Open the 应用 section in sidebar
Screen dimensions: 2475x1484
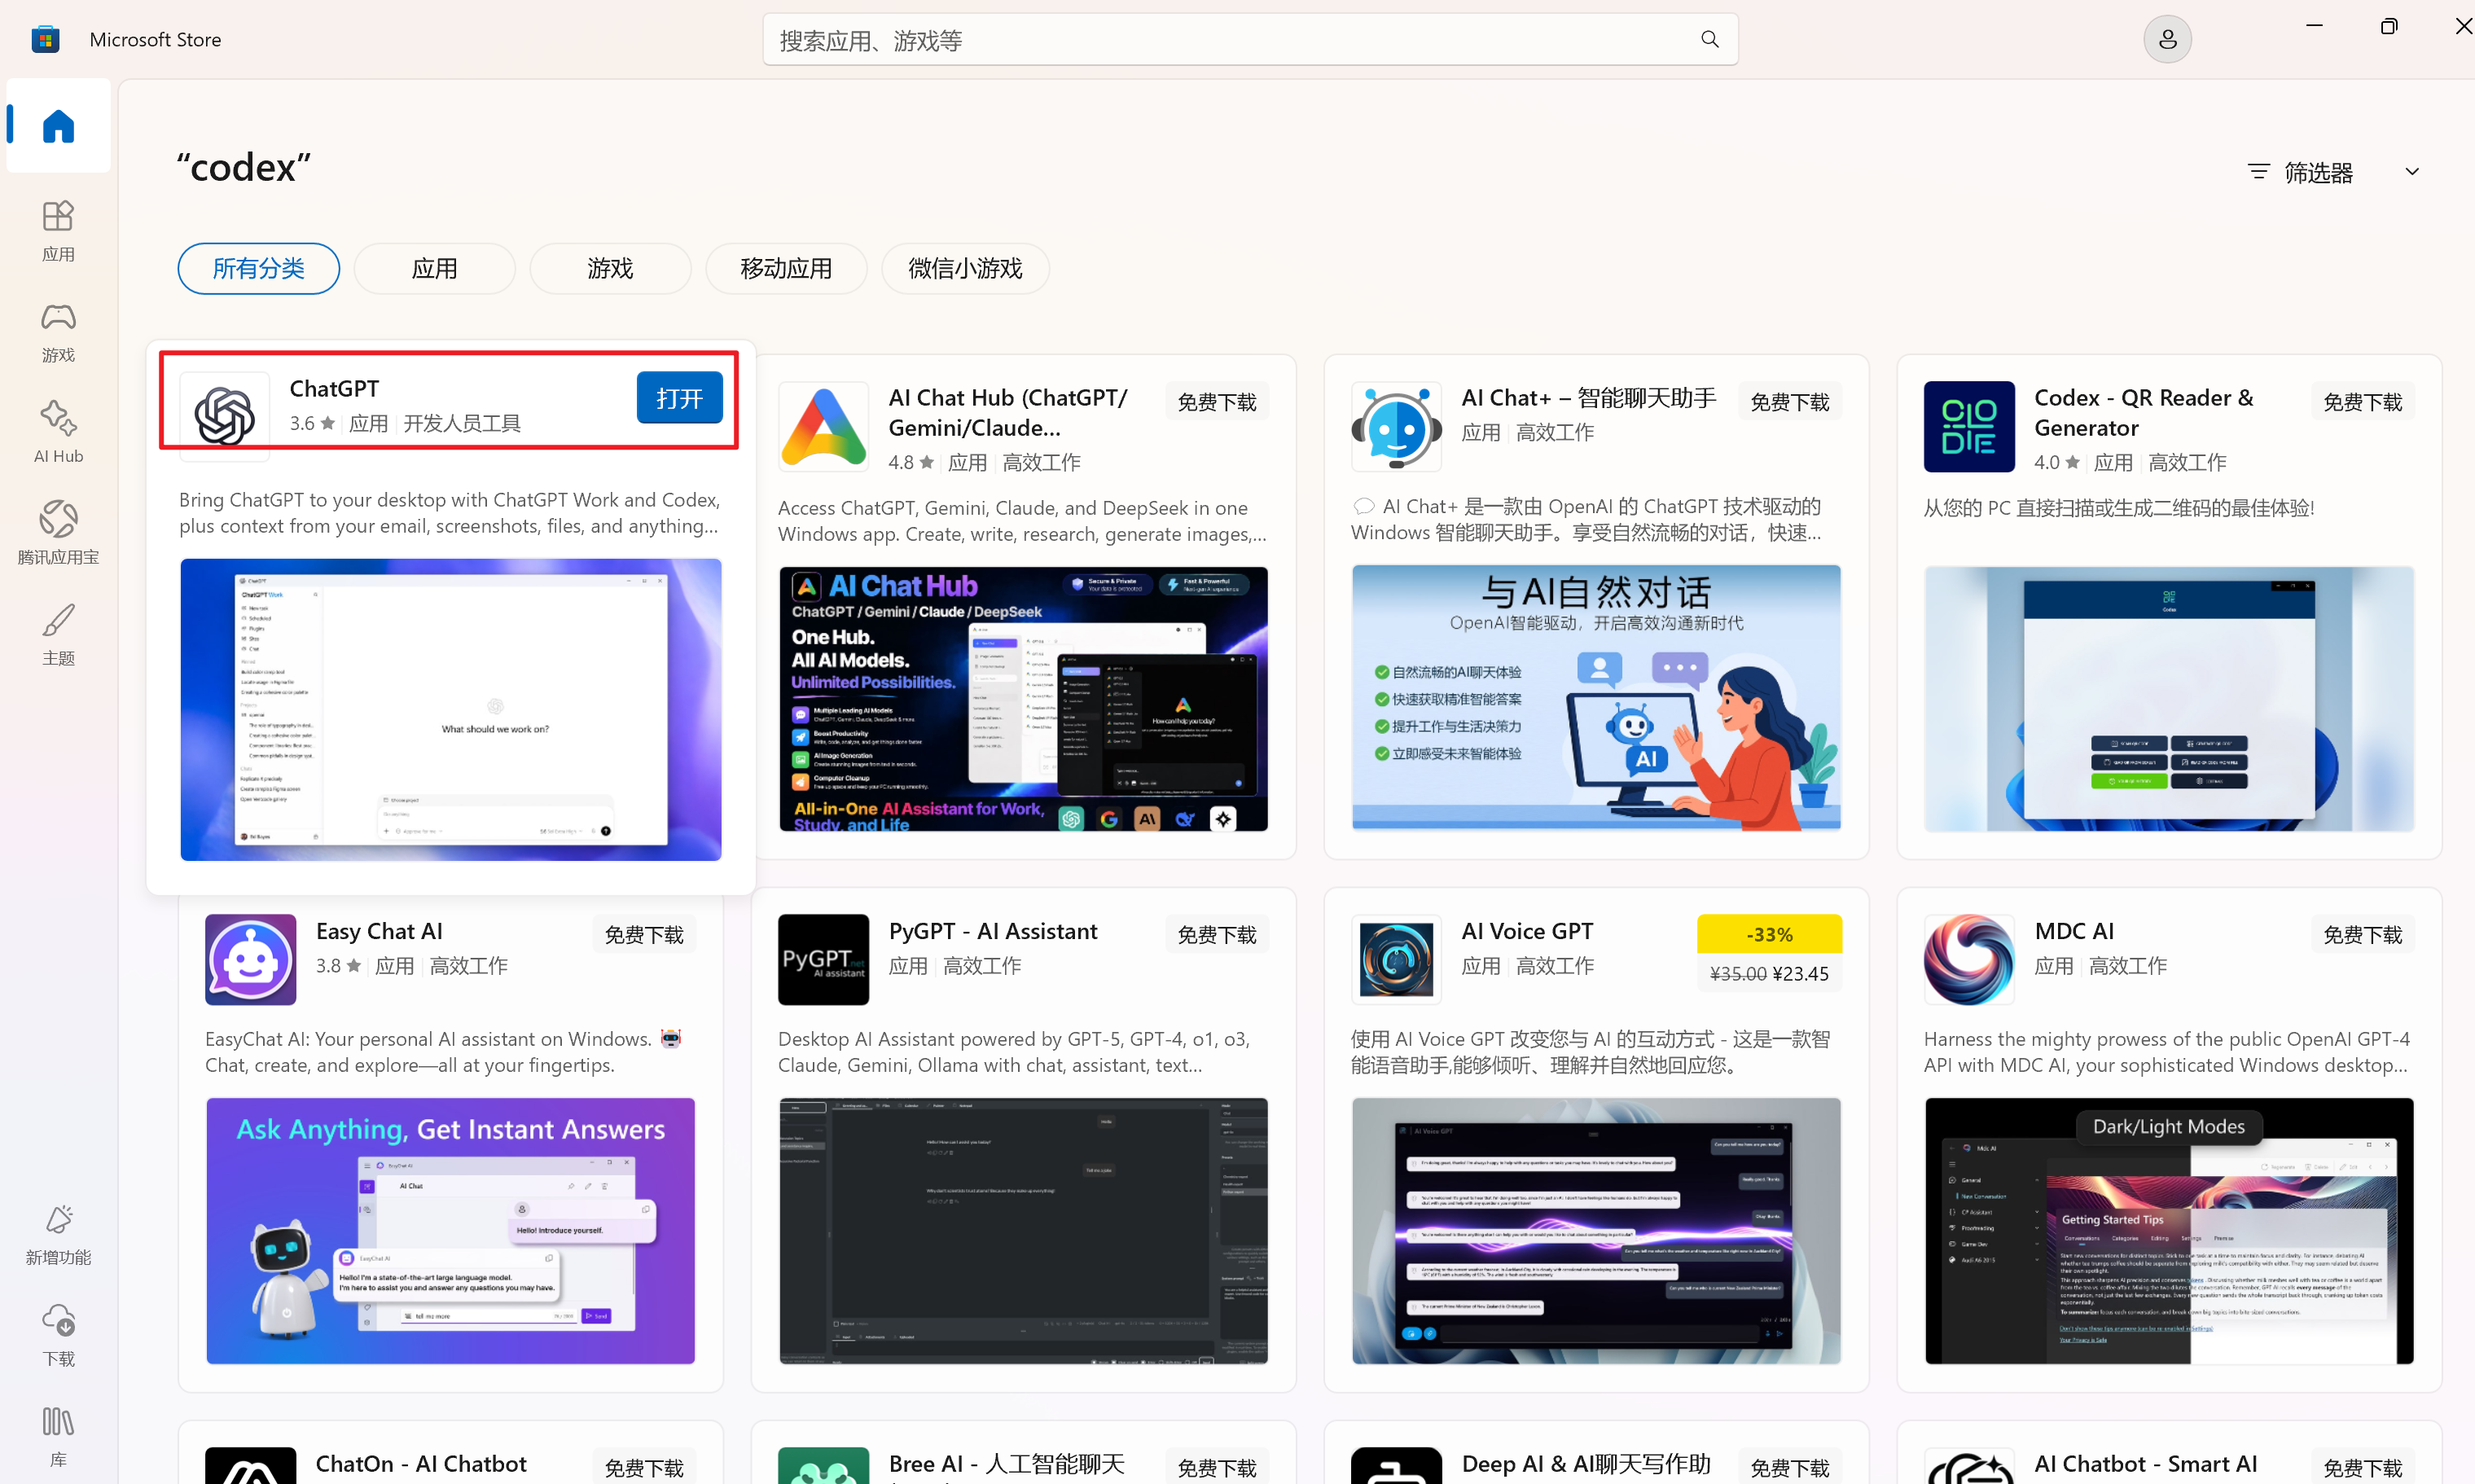point(58,230)
